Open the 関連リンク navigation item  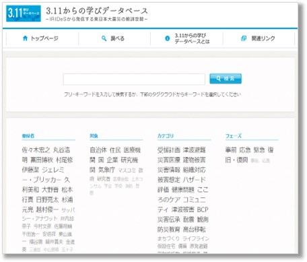[x=258, y=38]
